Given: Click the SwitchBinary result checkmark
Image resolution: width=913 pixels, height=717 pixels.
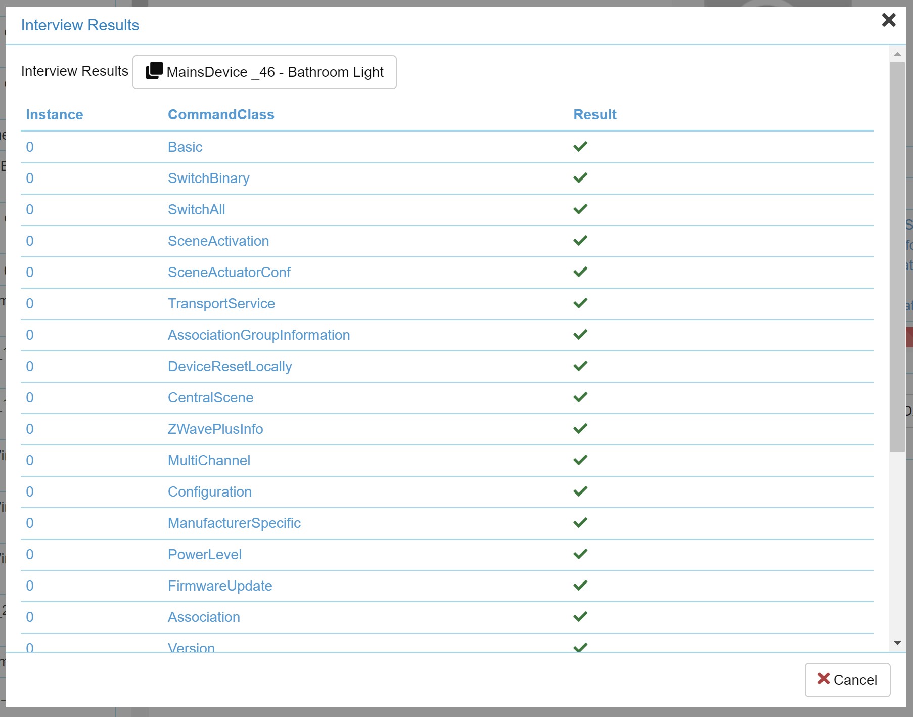Looking at the screenshot, I should 580,178.
